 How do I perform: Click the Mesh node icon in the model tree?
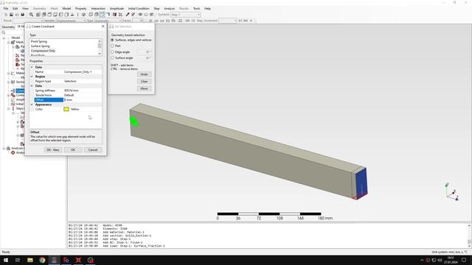(x=13, y=43)
